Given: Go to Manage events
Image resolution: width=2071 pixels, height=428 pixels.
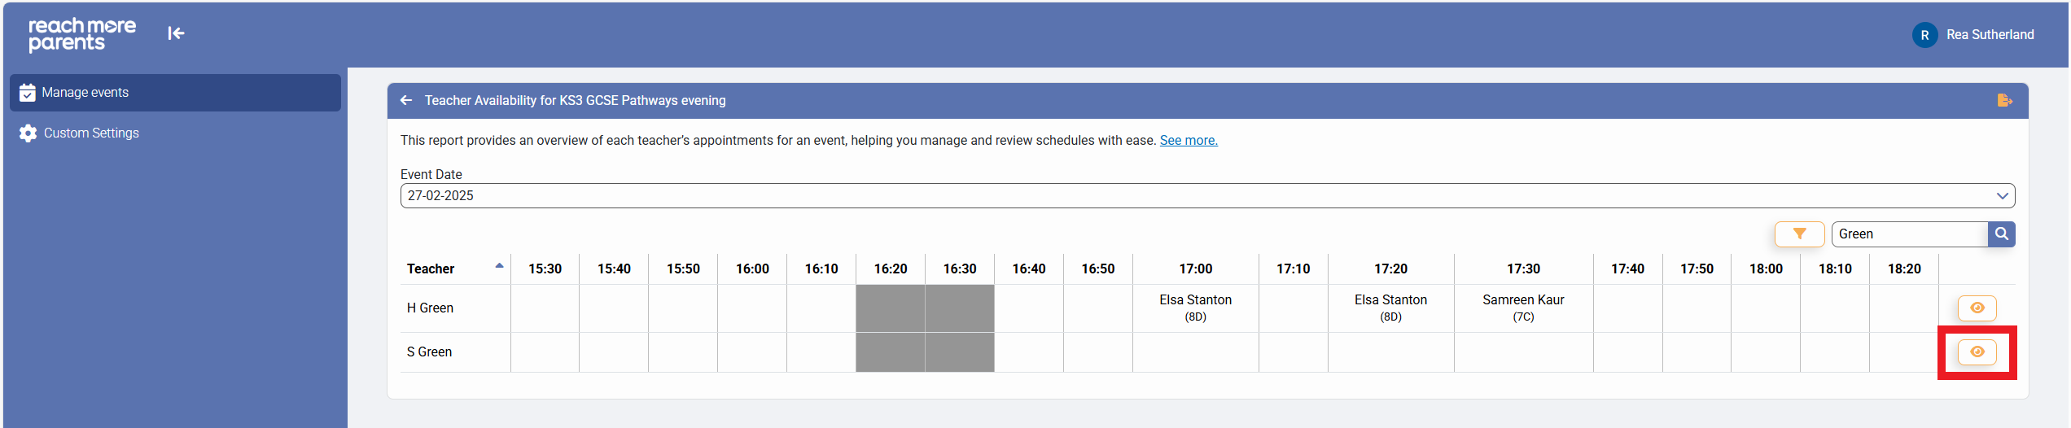Looking at the screenshot, I should pos(85,93).
